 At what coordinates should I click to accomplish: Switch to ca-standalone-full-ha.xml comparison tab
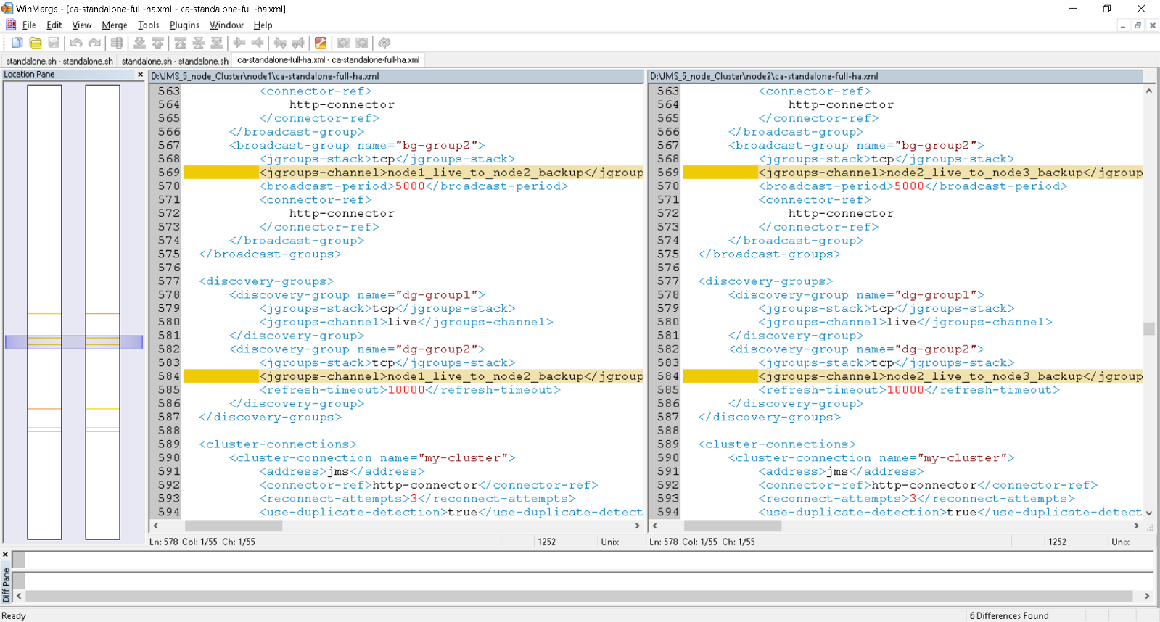click(x=328, y=60)
